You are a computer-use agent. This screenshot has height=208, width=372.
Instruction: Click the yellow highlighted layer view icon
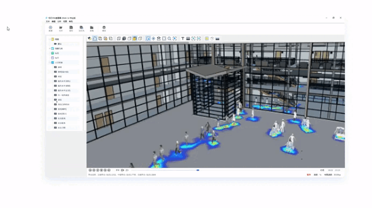[134, 39]
